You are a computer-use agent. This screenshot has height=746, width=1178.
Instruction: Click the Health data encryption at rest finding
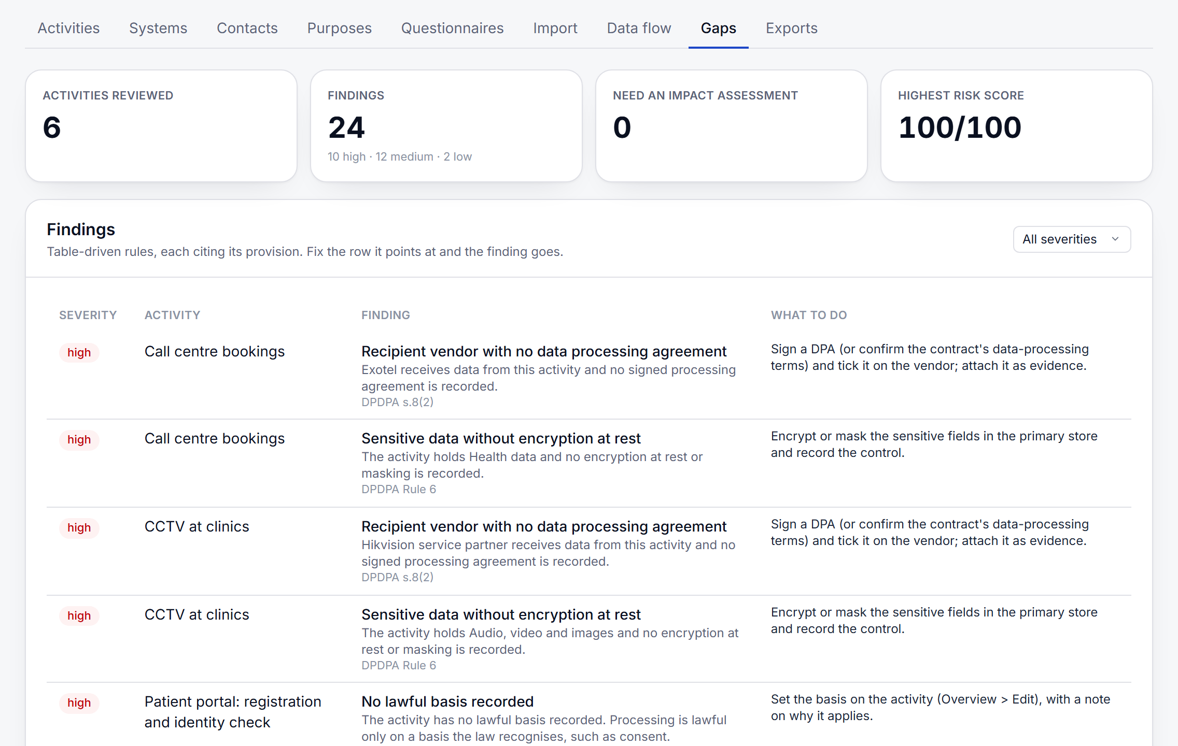pyautogui.click(x=501, y=438)
